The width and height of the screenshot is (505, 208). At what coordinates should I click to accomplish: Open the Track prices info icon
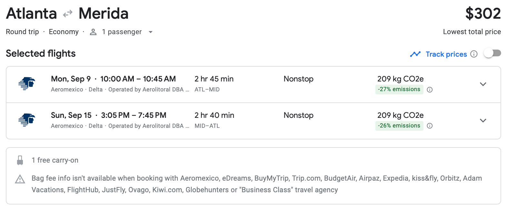pos(474,54)
